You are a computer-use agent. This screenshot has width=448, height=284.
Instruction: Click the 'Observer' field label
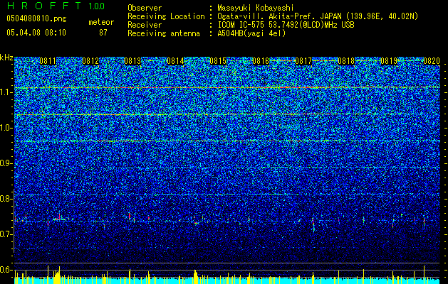pyautogui.click(x=145, y=8)
